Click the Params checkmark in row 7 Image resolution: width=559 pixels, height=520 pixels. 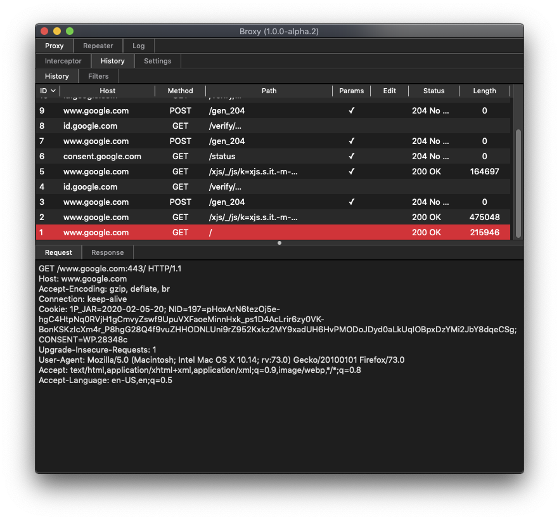pyautogui.click(x=352, y=141)
